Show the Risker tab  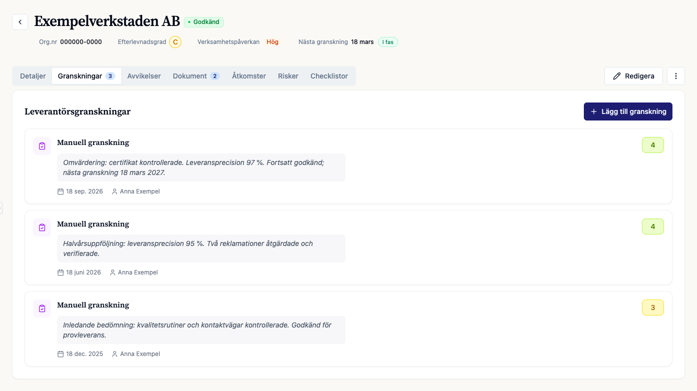pyautogui.click(x=288, y=76)
